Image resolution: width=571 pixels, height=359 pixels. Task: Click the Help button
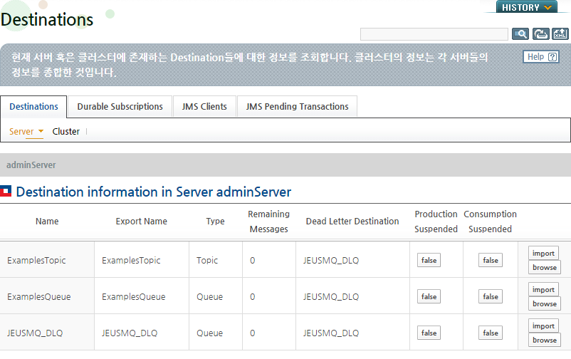coord(541,57)
